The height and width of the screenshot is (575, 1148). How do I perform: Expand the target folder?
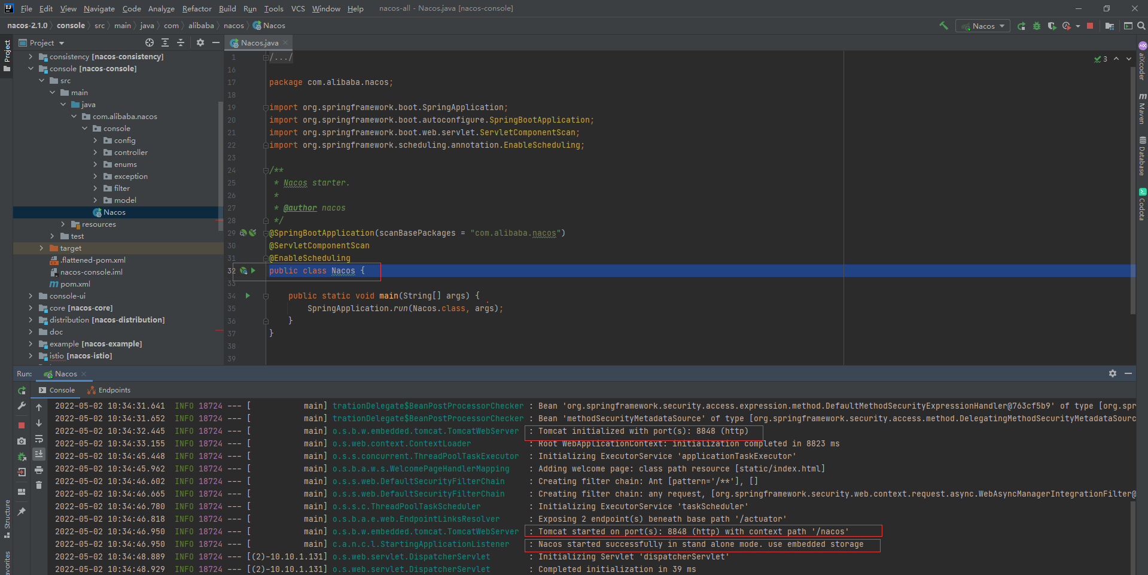coord(41,248)
